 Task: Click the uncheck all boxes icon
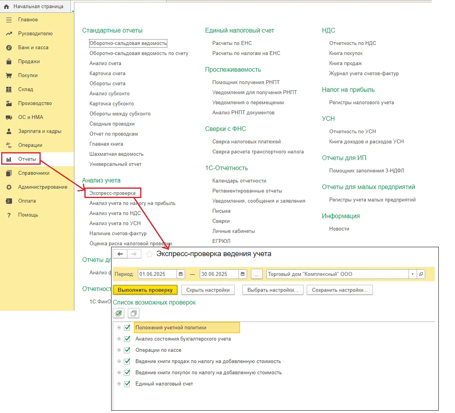133,313
